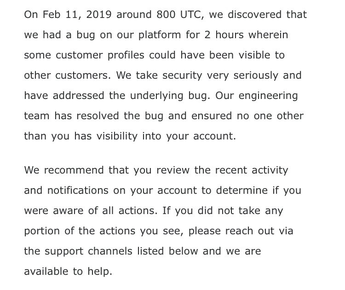Viewport: 345px width, 290px height.
Task: Click 'We recommend' starting second paragraph
Action: pos(64,170)
